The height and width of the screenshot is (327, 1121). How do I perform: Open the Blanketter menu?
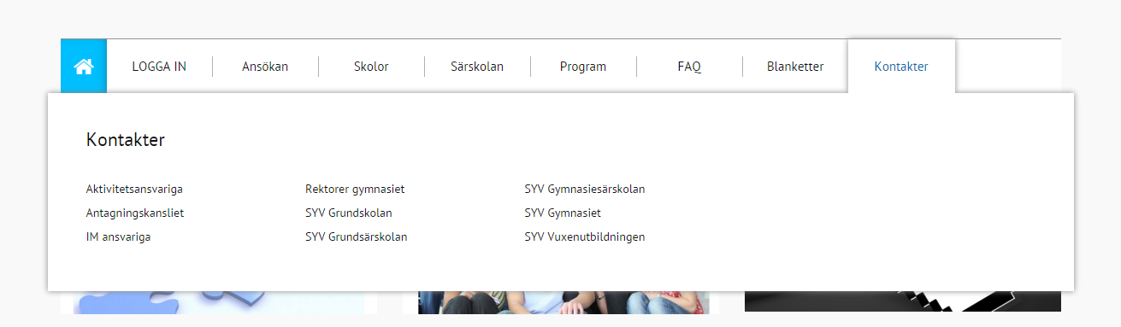[x=795, y=67]
